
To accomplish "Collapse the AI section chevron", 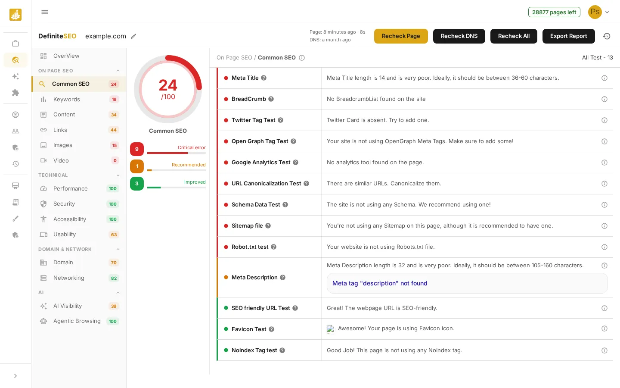I will coord(118,293).
